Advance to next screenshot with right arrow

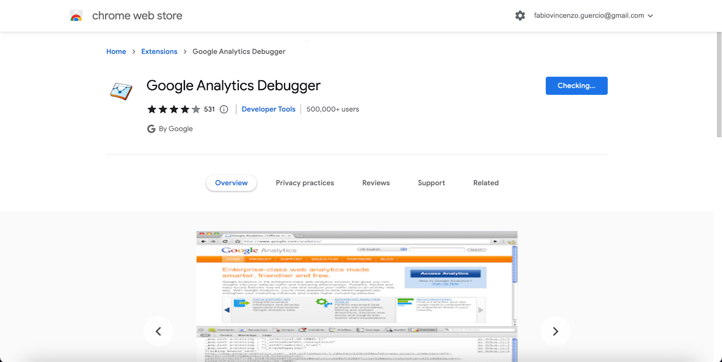click(555, 331)
